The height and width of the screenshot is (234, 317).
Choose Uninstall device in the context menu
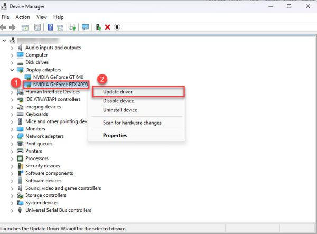point(120,110)
